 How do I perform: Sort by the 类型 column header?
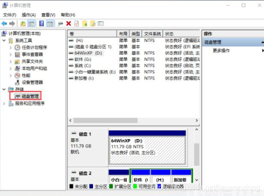(x=136, y=34)
